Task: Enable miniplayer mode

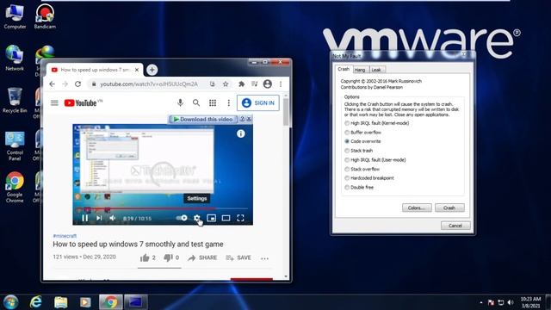Action: [x=212, y=218]
